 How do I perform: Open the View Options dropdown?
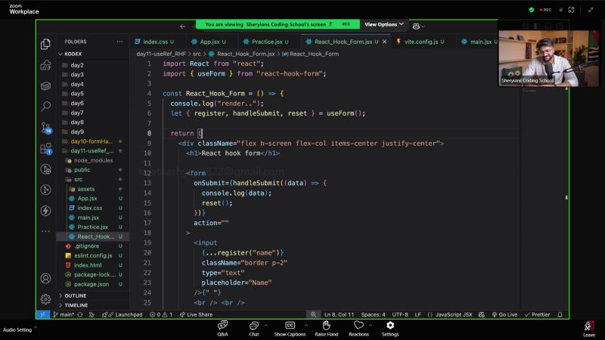[384, 24]
